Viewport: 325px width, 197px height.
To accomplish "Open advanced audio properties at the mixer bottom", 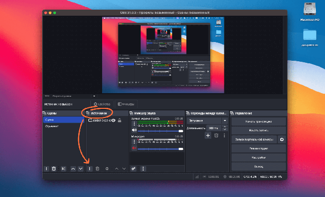I will click(134, 169).
